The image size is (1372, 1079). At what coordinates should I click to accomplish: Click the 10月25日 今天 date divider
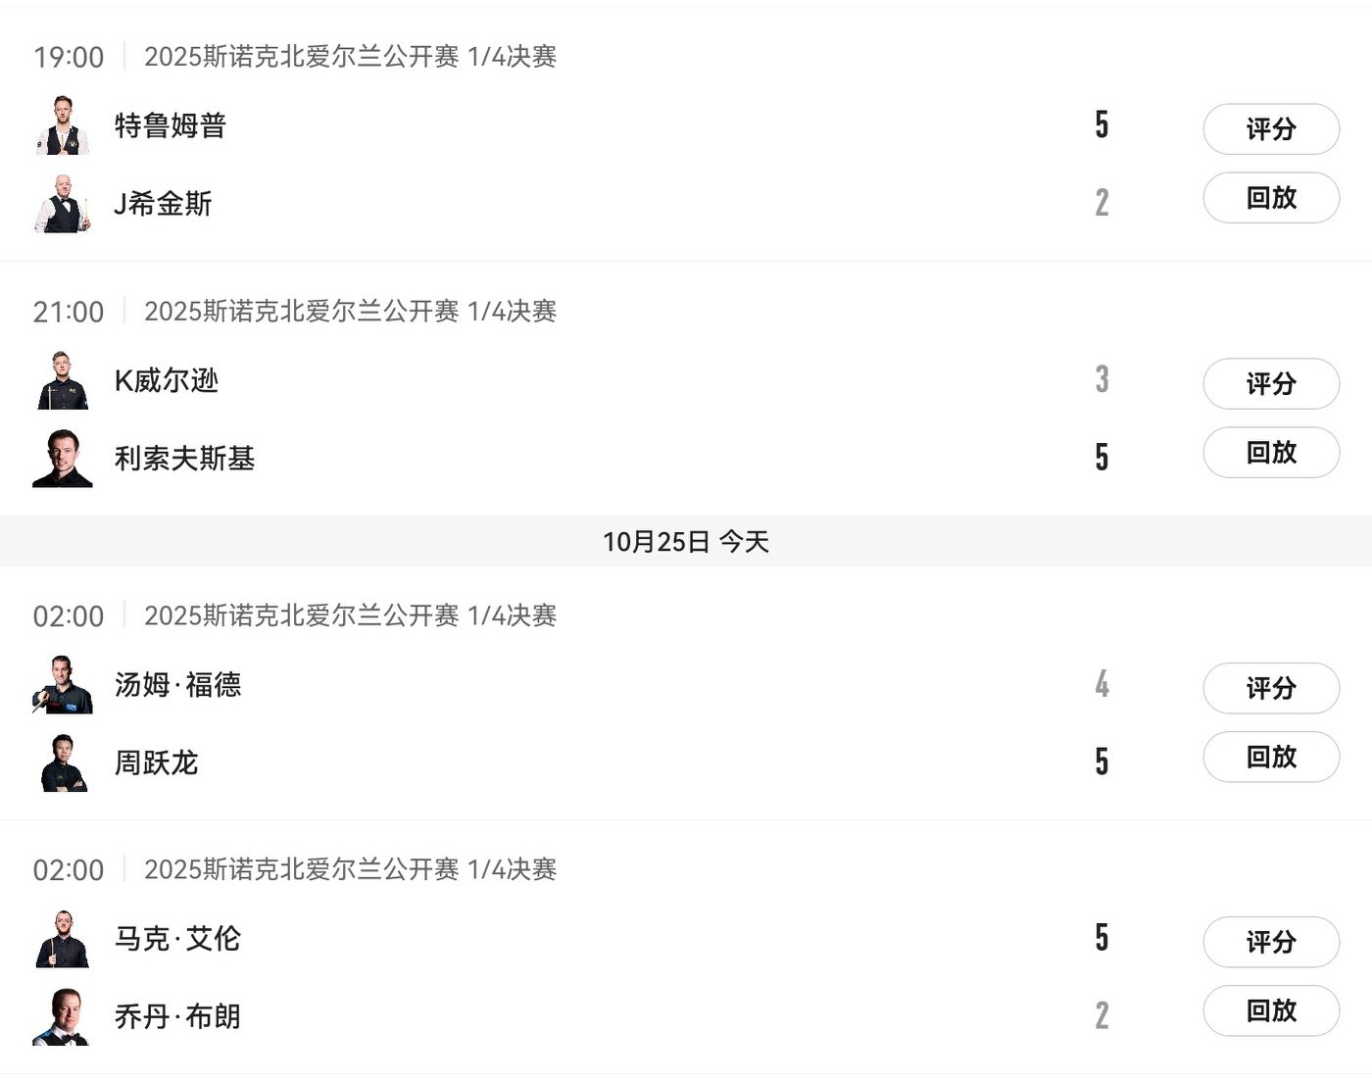[x=686, y=541]
